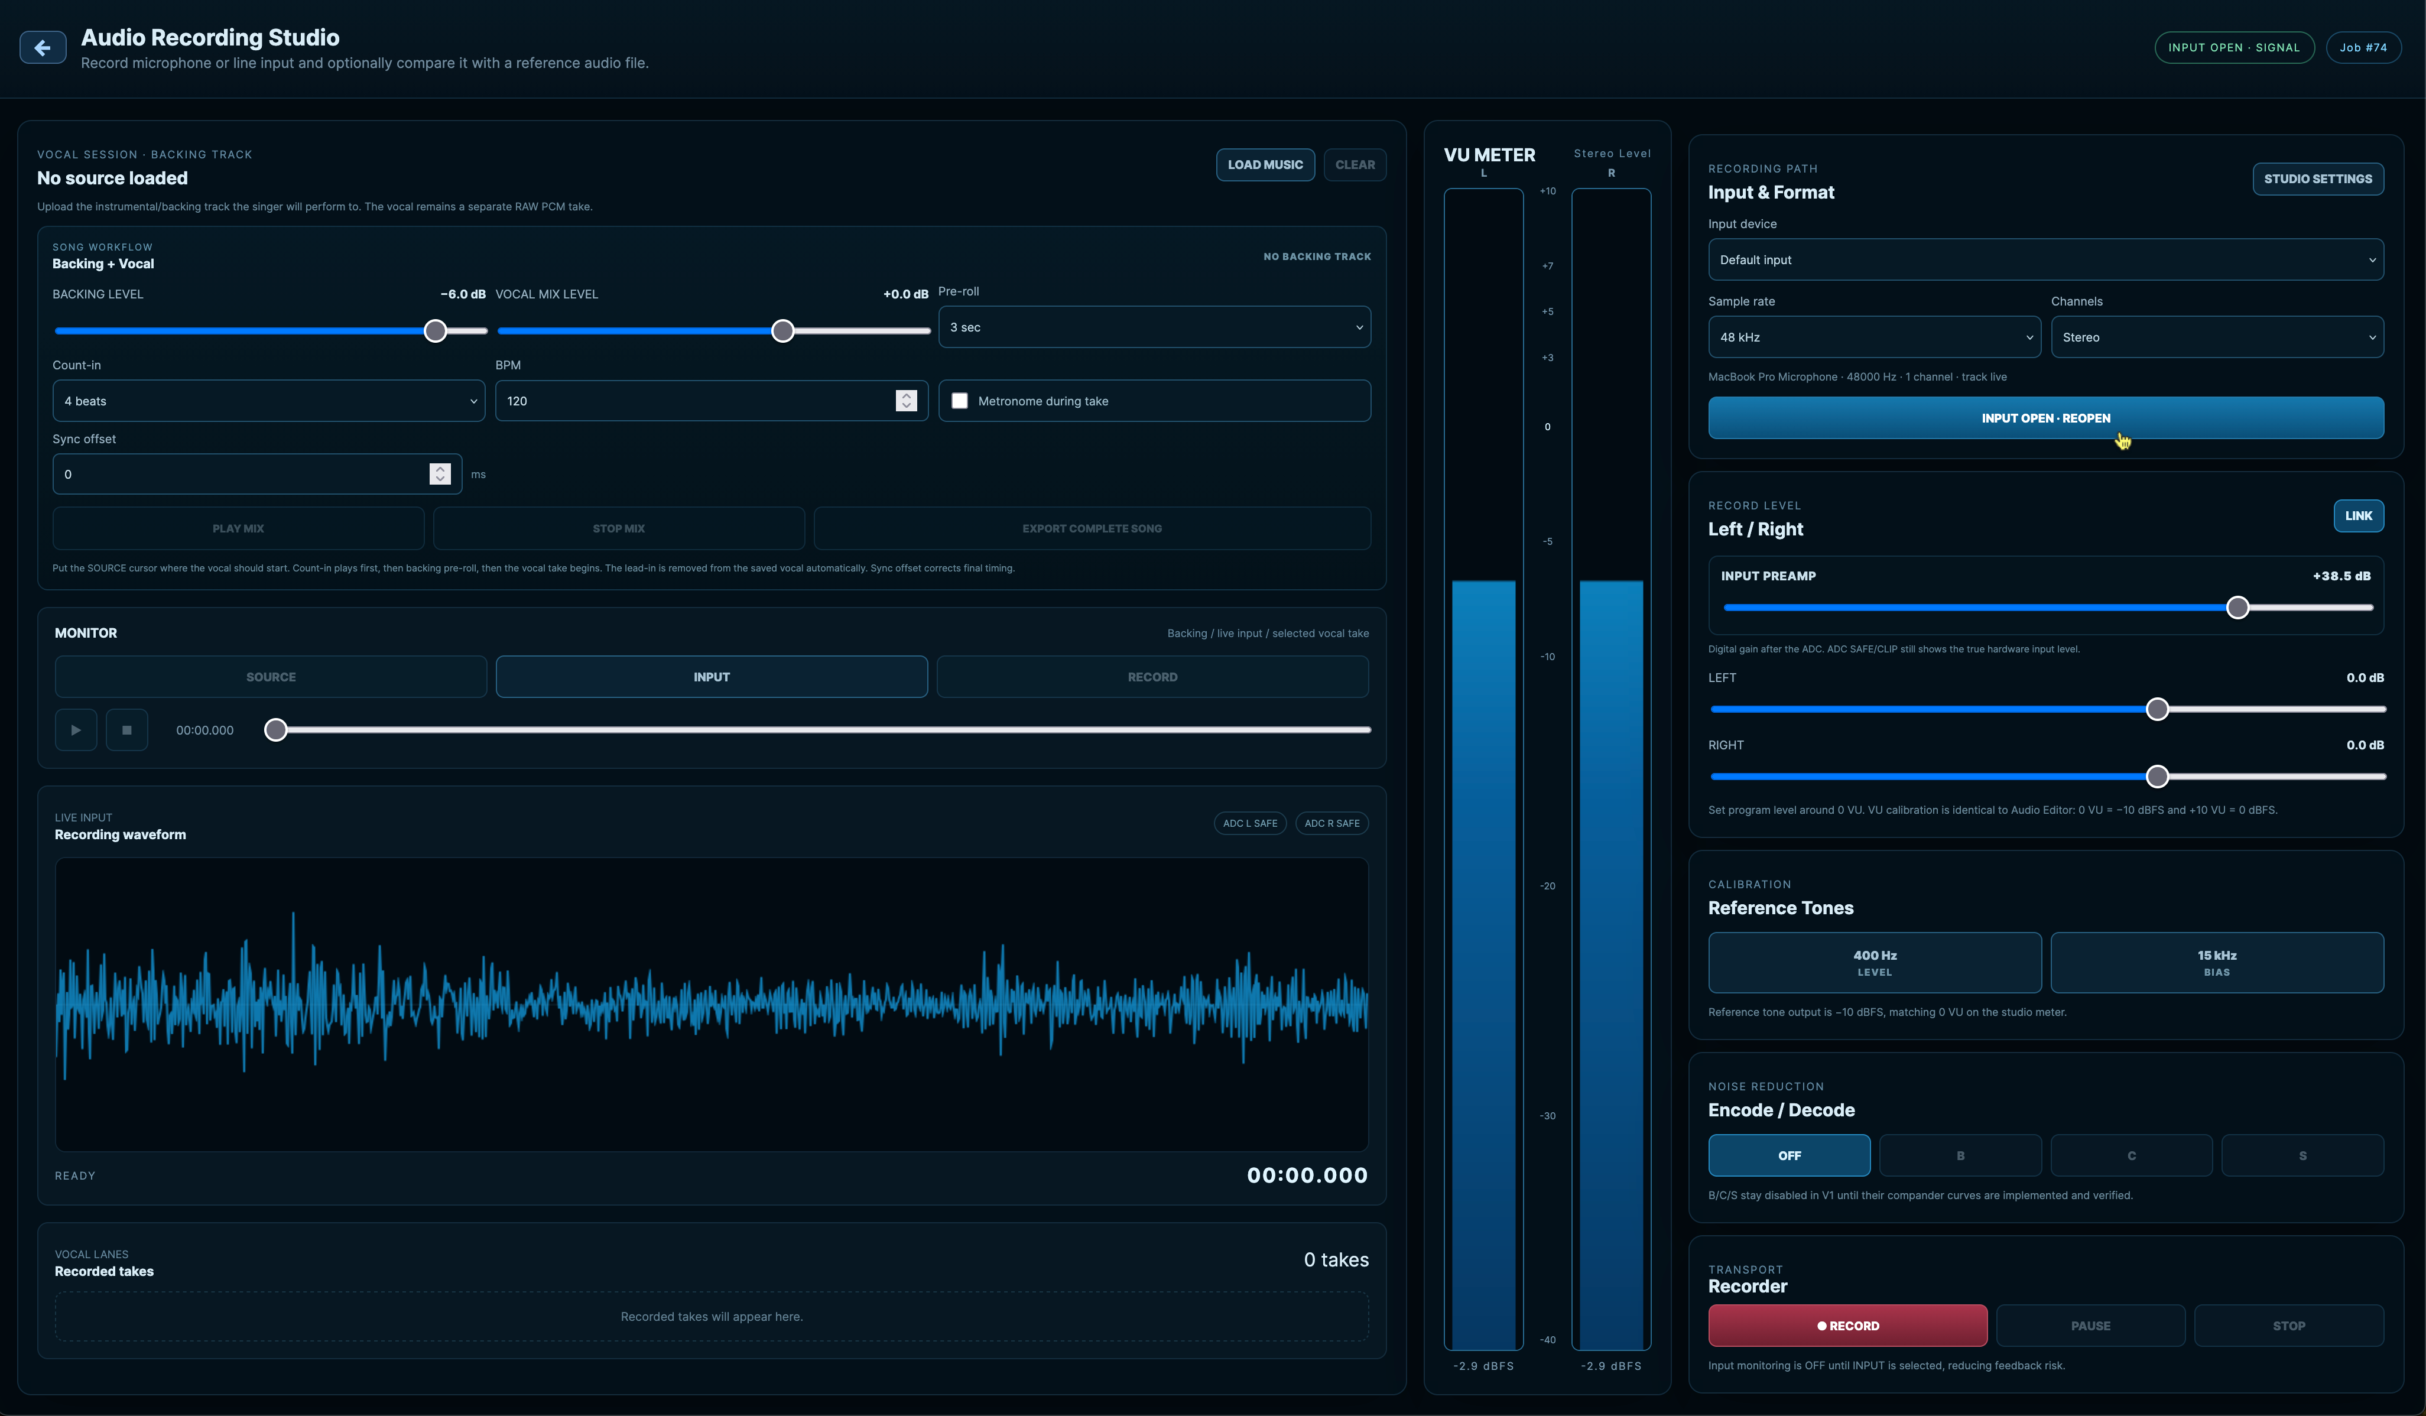The width and height of the screenshot is (2426, 1416).
Task: Click monitor playback position slider
Action: (x=819, y=730)
